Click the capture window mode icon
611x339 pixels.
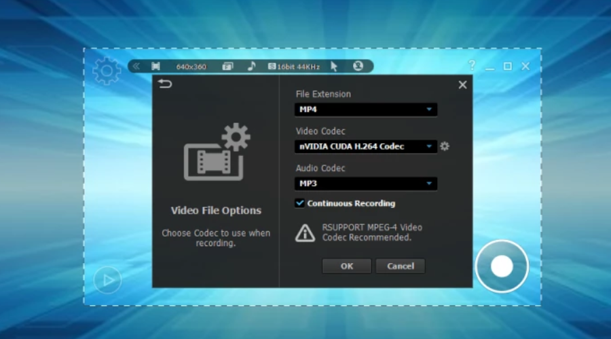click(x=227, y=66)
